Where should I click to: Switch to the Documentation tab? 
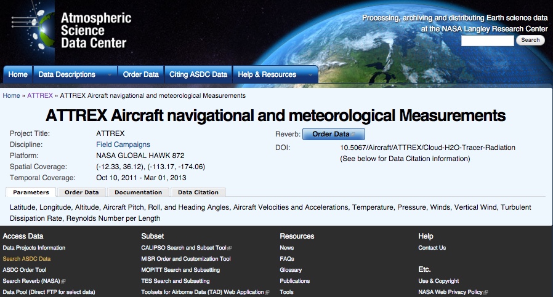pos(138,192)
